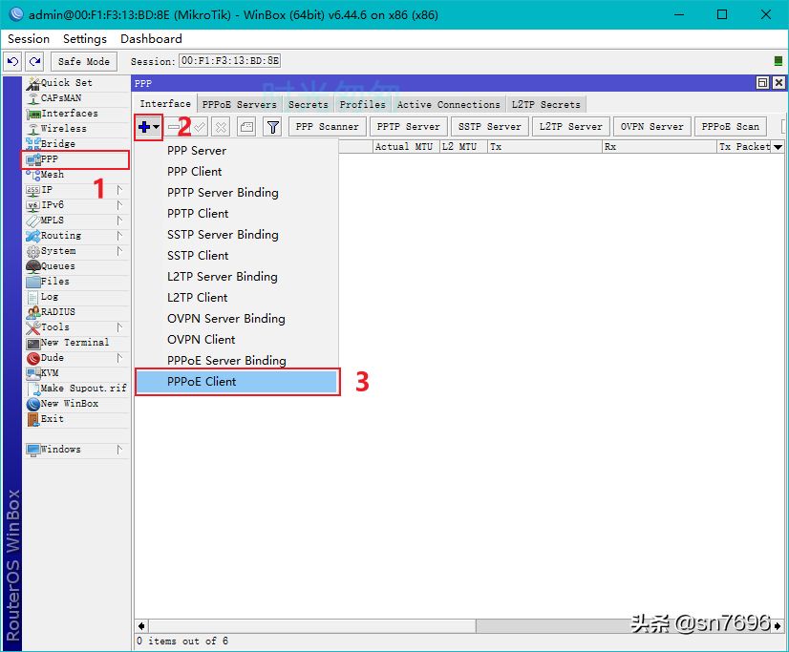Switch to L2TP Secrets tab
Image resolution: width=789 pixels, height=652 pixels.
[x=546, y=105]
